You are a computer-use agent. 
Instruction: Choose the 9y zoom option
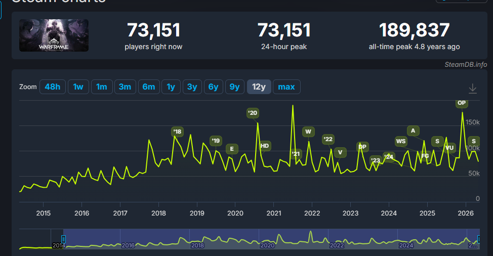coord(234,87)
